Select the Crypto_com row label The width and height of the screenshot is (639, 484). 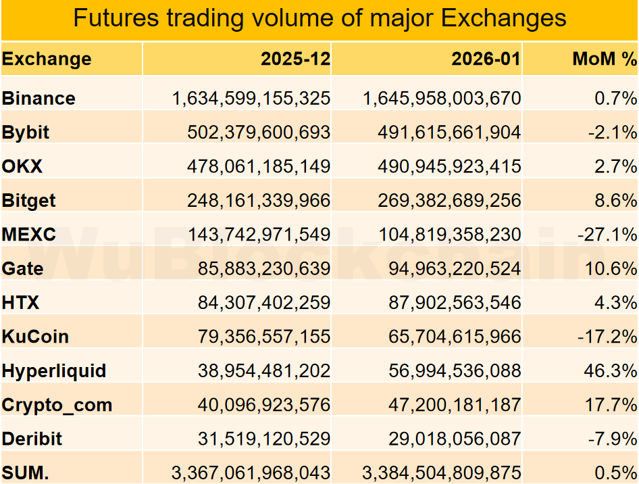click(57, 405)
